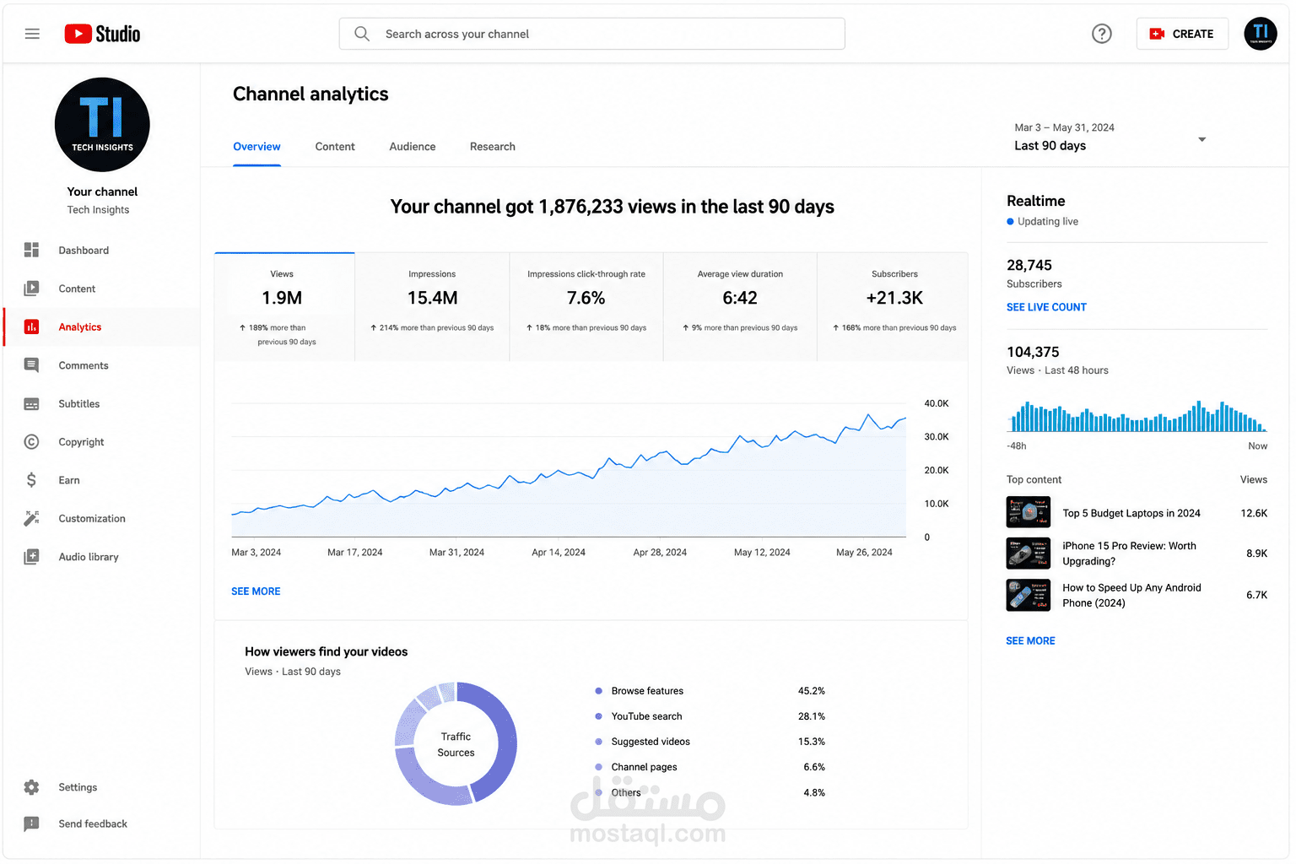Click the Audio library icon
Image resolution: width=1296 pixels, height=864 pixels.
pos(31,557)
